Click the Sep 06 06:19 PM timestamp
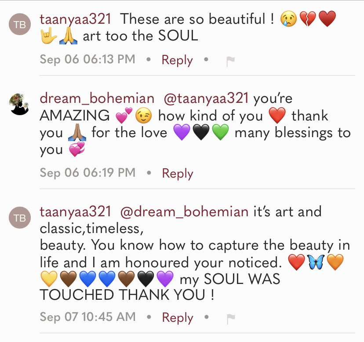364x342 pixels. 87,173
